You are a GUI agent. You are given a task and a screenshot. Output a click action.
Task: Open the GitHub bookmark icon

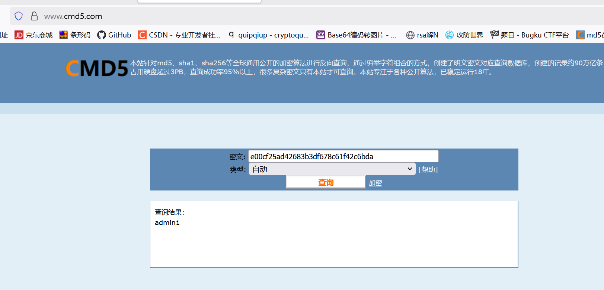[102, 35]
